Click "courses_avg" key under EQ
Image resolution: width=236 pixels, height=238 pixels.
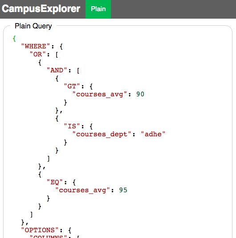(82, 190)
